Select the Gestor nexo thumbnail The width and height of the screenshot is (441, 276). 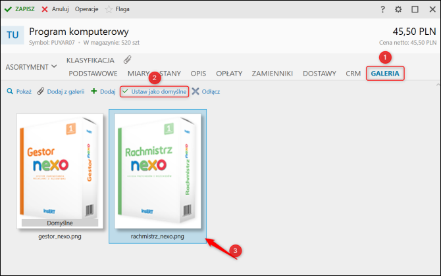(x=60, y=171)
